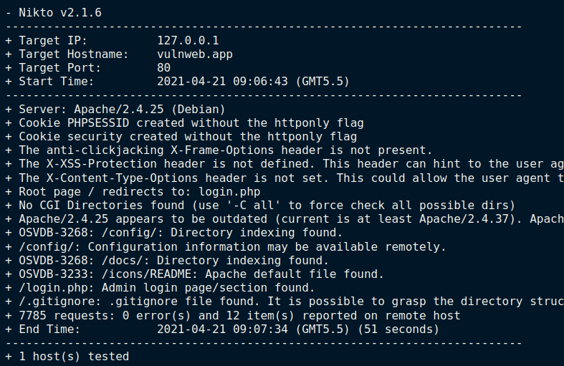564x366 pixels.
Task: Click the X-Content-Type-Options header line
Action: click(285, 178)
